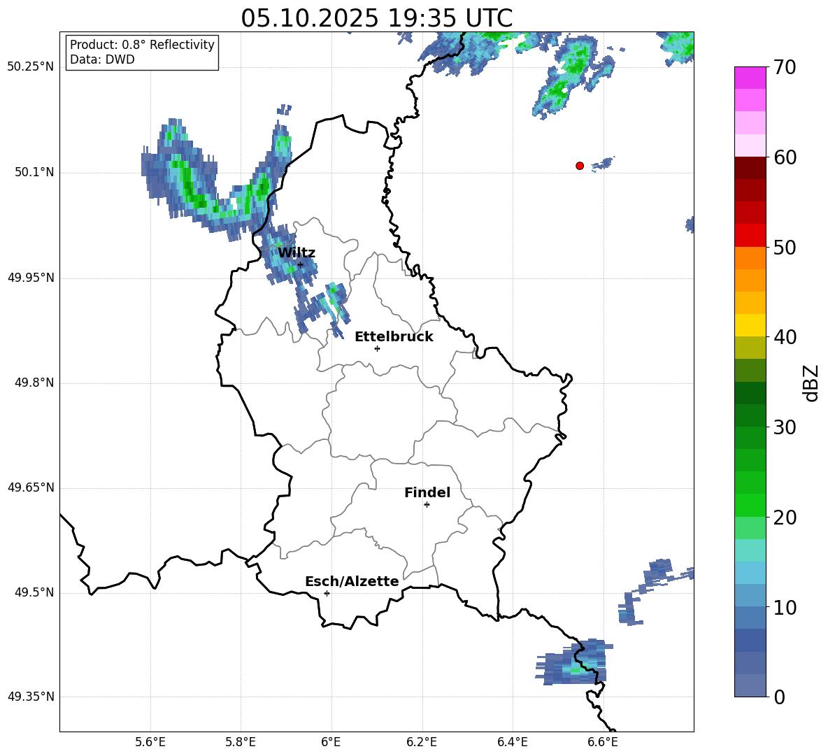The image size is (828, 756).
Task: Click the colorbar tick label 70
Action: (785, 68)
